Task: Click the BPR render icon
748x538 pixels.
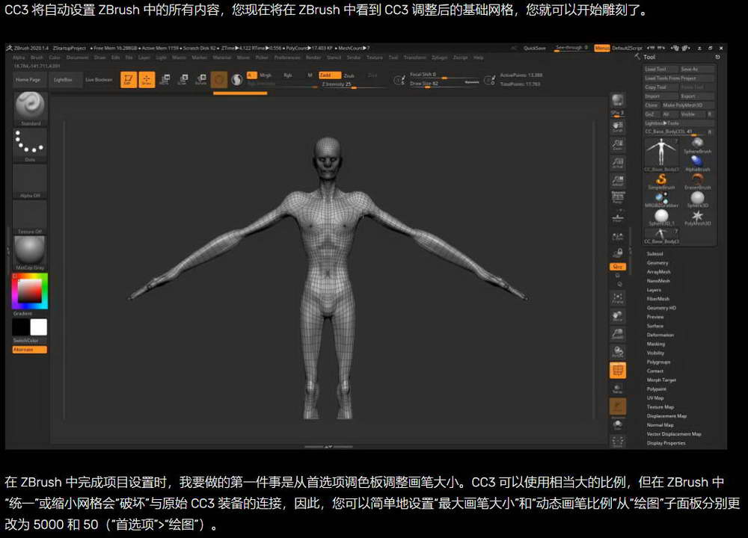Action: point(618,99)
